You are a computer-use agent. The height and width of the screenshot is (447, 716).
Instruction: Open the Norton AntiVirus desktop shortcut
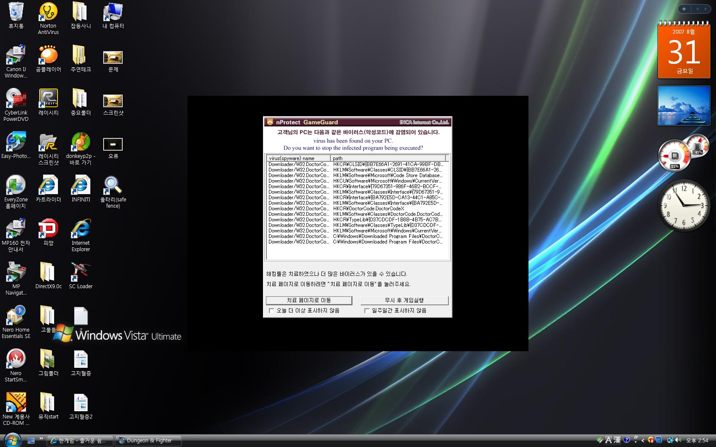[48, 18]
